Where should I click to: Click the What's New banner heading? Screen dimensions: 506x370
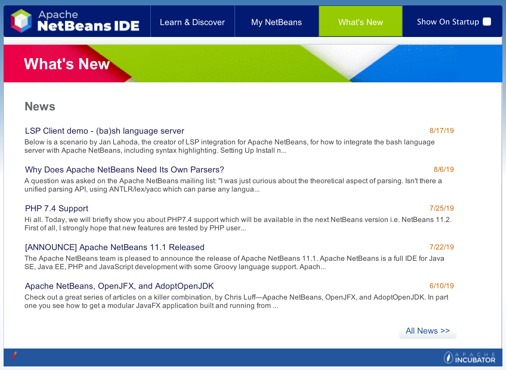coord(67,64)
